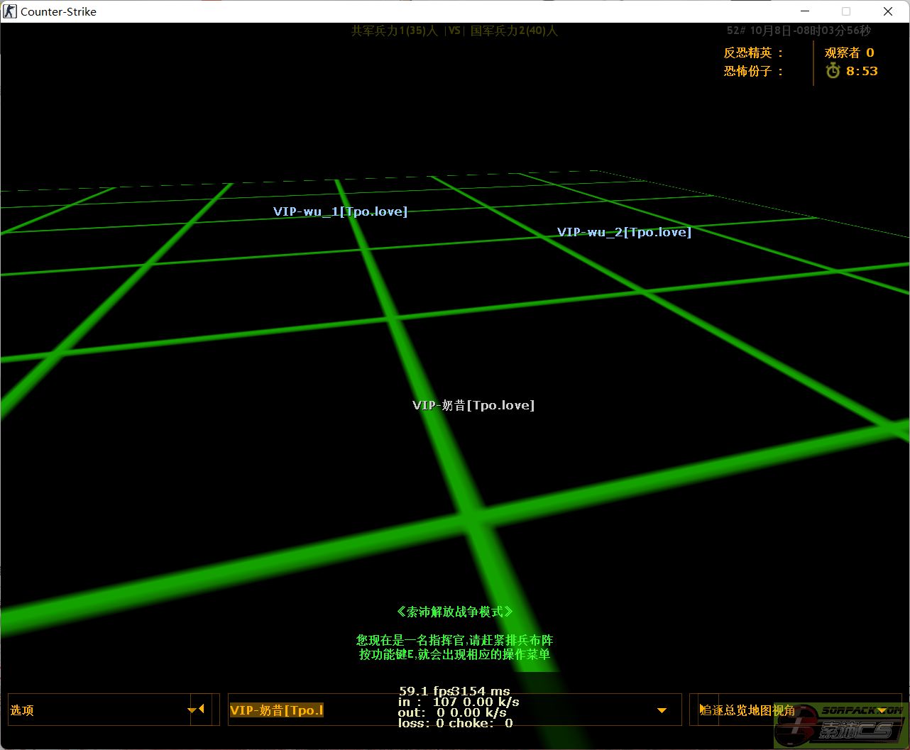Click the loss: 0 choke: 0 readout
The image size is (910, 750).
click(455, 723)
